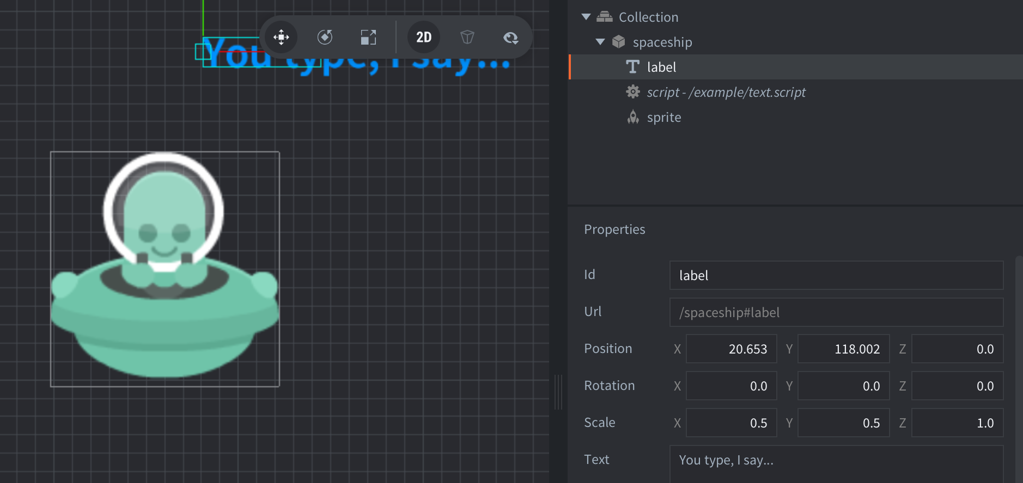The height and width of the screenshot is (483, 1023).
Task: Click the gear icon beside text.script
Action: [632, 92]
